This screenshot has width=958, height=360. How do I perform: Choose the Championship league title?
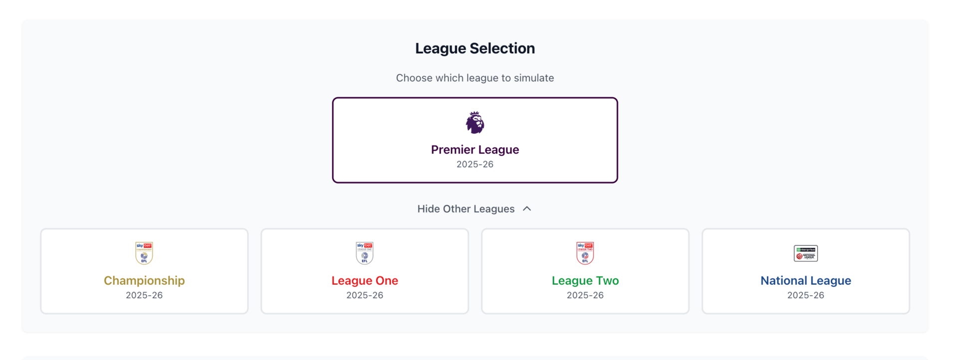tap(144, 281)
